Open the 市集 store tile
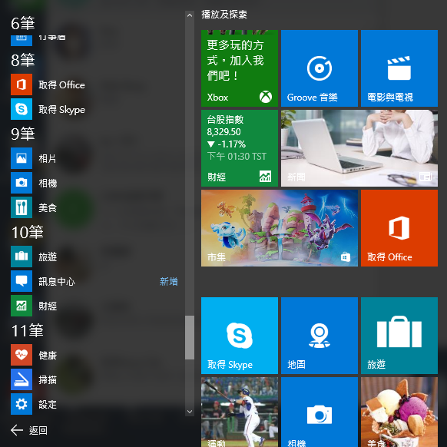Screen dimensions: 447x447 click(280, 228)
